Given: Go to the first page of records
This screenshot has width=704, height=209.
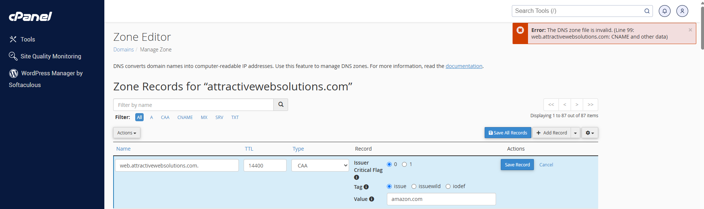Looking at the screenshot, I should tap(551, 105).
